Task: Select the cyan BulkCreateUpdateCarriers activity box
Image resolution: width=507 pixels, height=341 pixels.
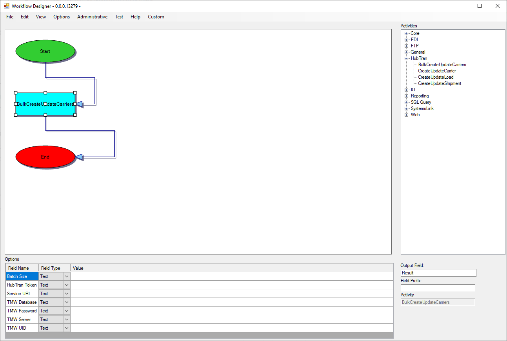Action: (31, 110)
